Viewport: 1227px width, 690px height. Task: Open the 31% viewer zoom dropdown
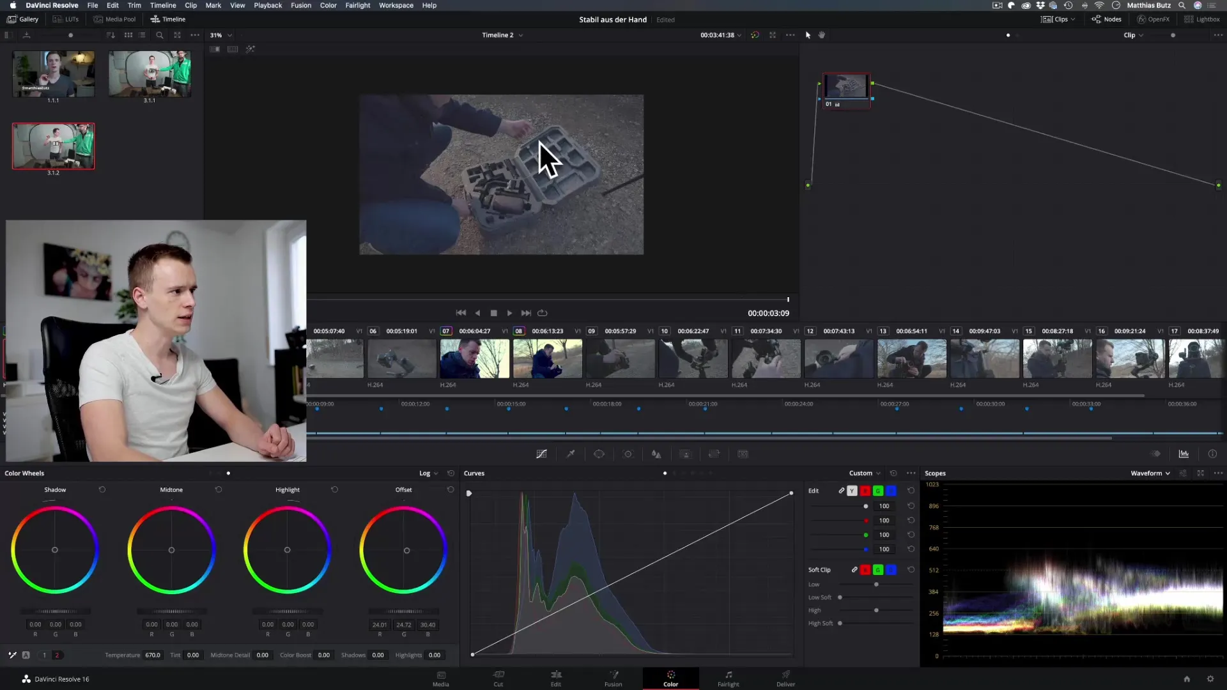coord(221,35)
